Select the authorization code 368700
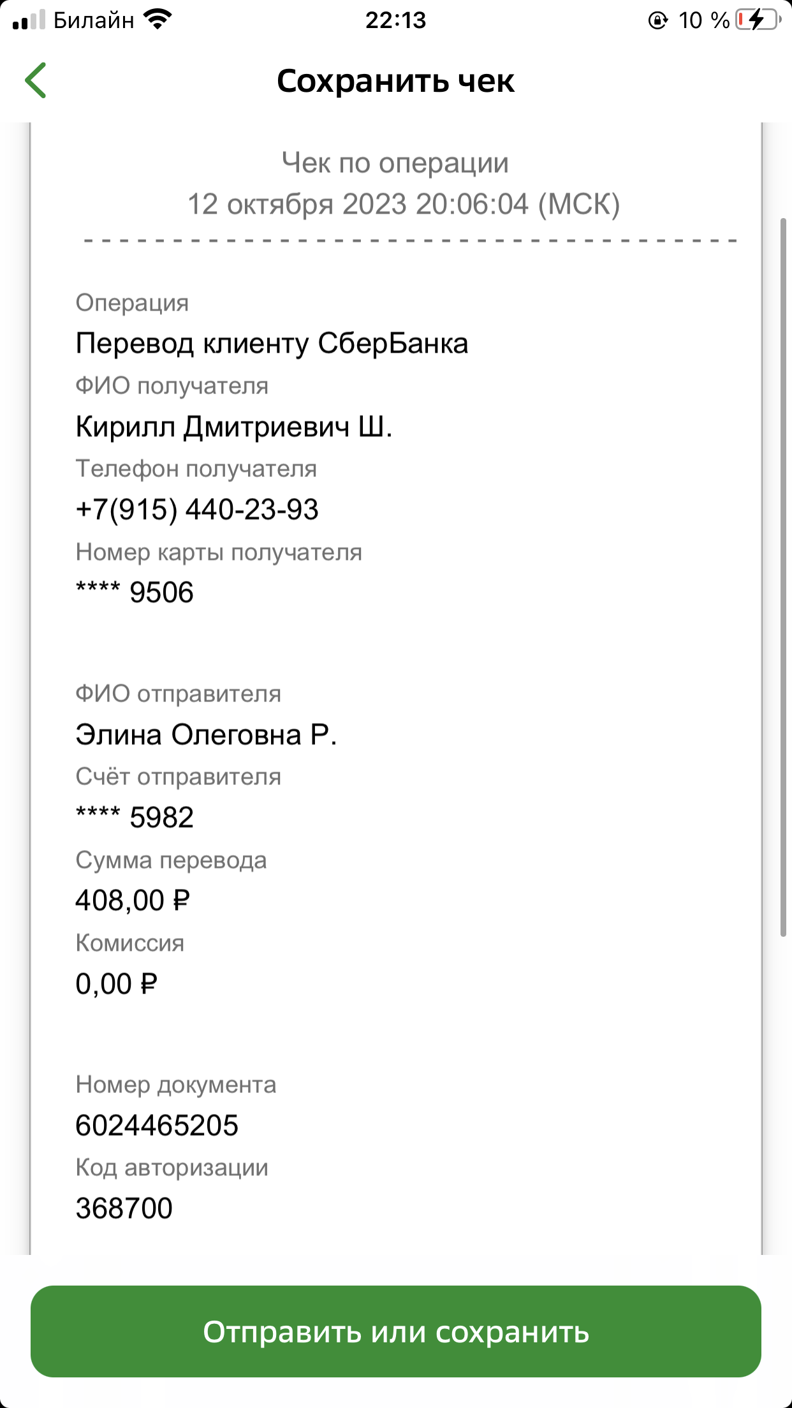Image resolution: width=792 pixels, height=1408 pixels. point(124,1208)
